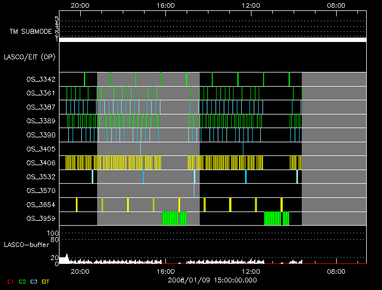Click the yellow EIT legend entry
The width and height of the screenshot is (382, 290).
pyautogui.click(x=45, y=282)
